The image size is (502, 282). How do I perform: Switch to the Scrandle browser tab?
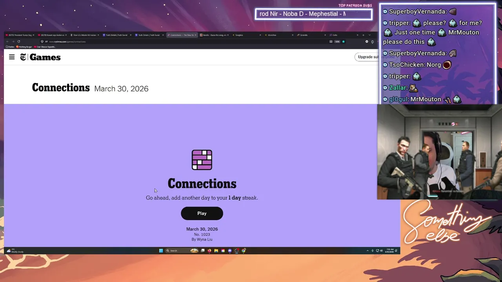tap(311, 35)
